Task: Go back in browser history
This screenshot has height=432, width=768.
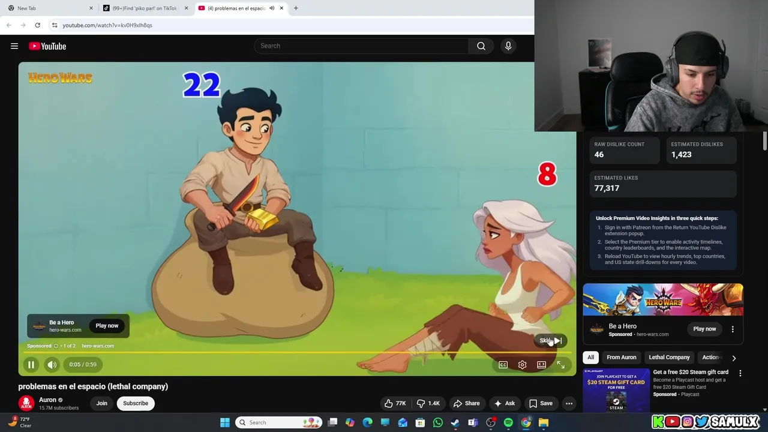Action: (9, 25)
